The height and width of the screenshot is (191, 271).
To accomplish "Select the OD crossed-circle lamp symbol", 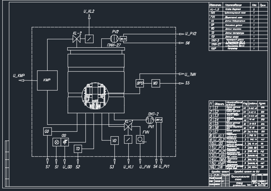I will (56, 142).
